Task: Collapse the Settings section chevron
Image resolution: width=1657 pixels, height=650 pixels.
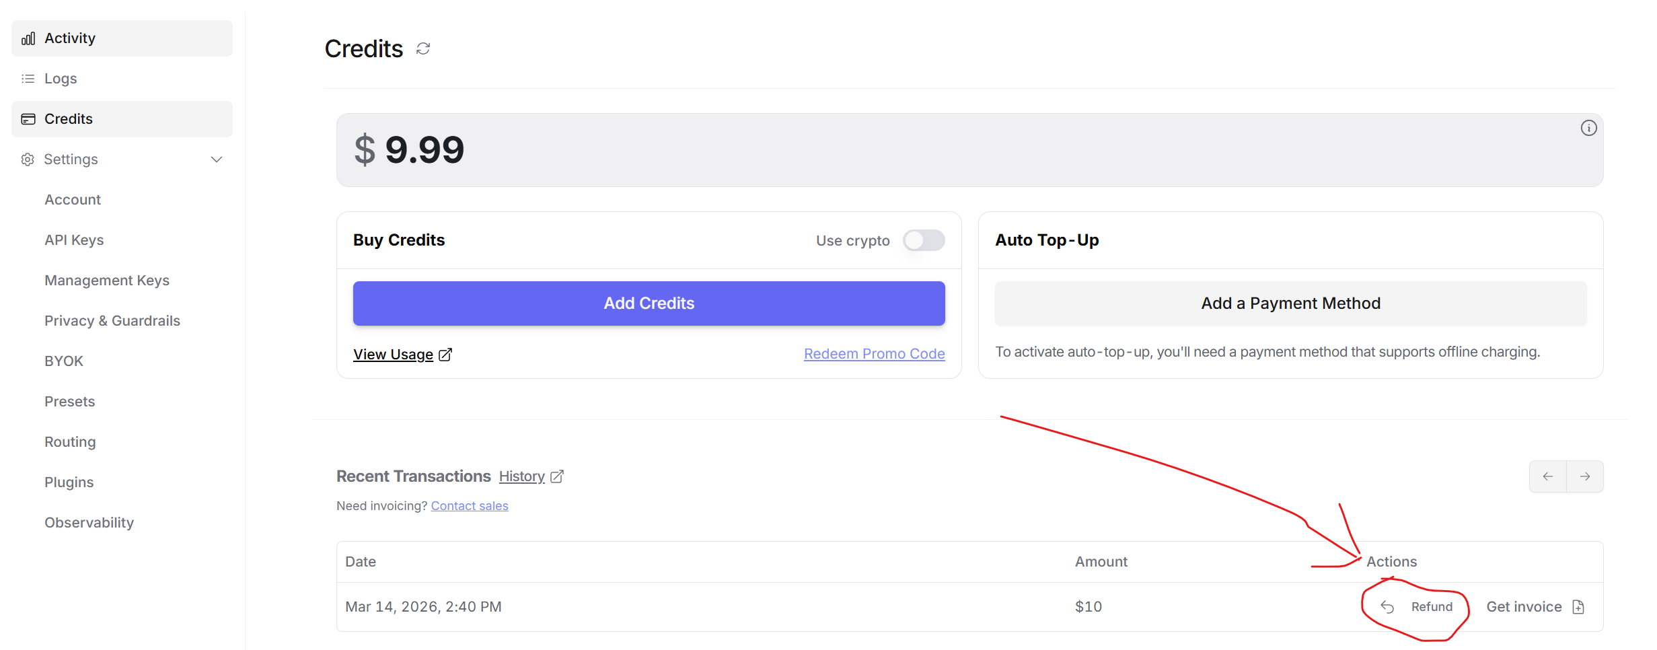Action: coord(217,159)
